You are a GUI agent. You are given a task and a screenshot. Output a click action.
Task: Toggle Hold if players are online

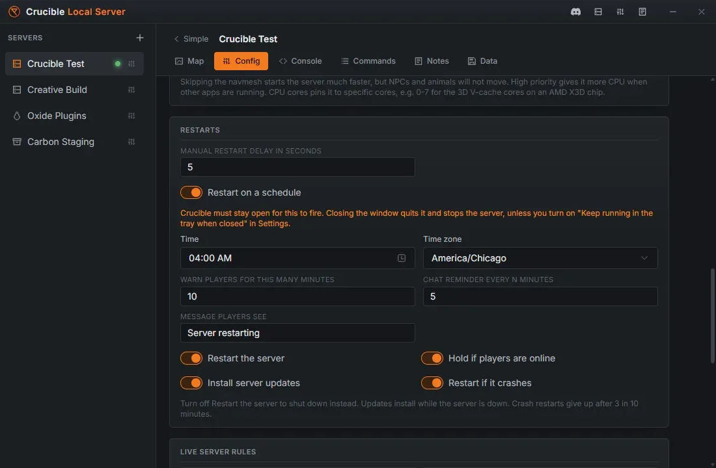[432, 359]
